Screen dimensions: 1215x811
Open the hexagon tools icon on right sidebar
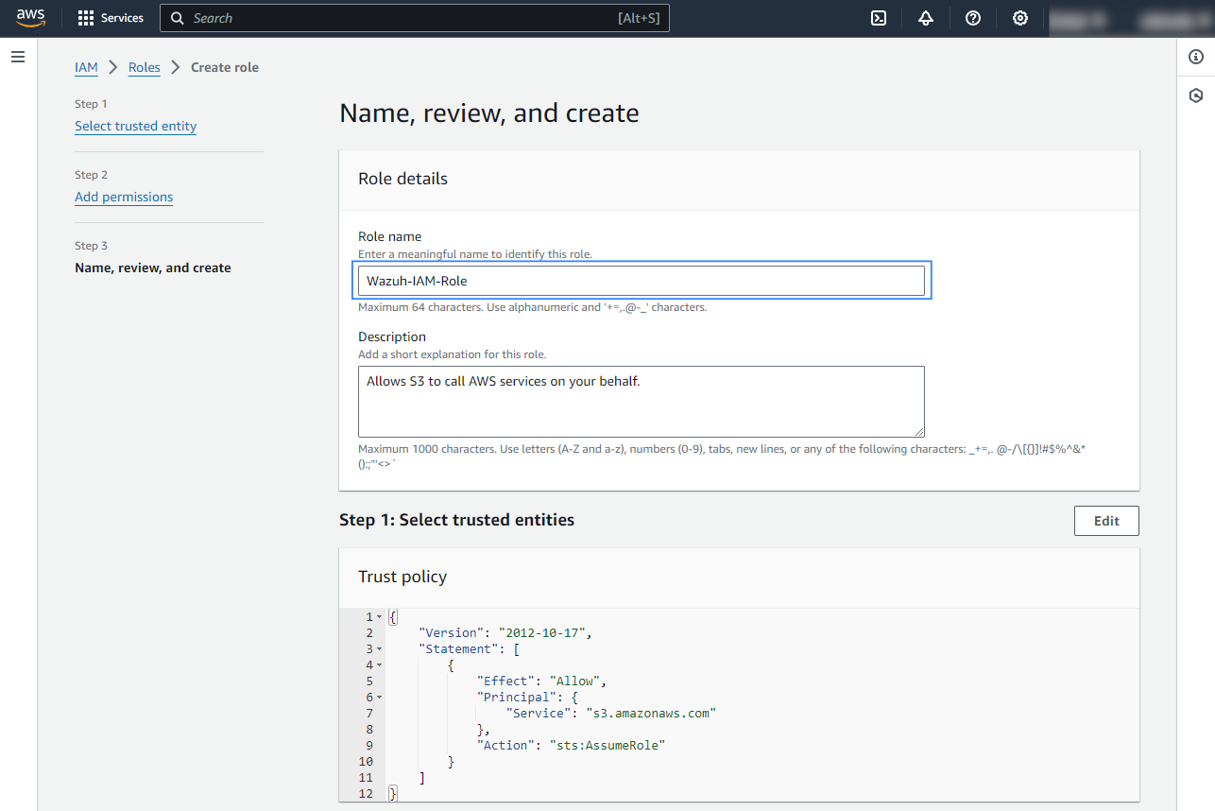tap(1196, 95)
